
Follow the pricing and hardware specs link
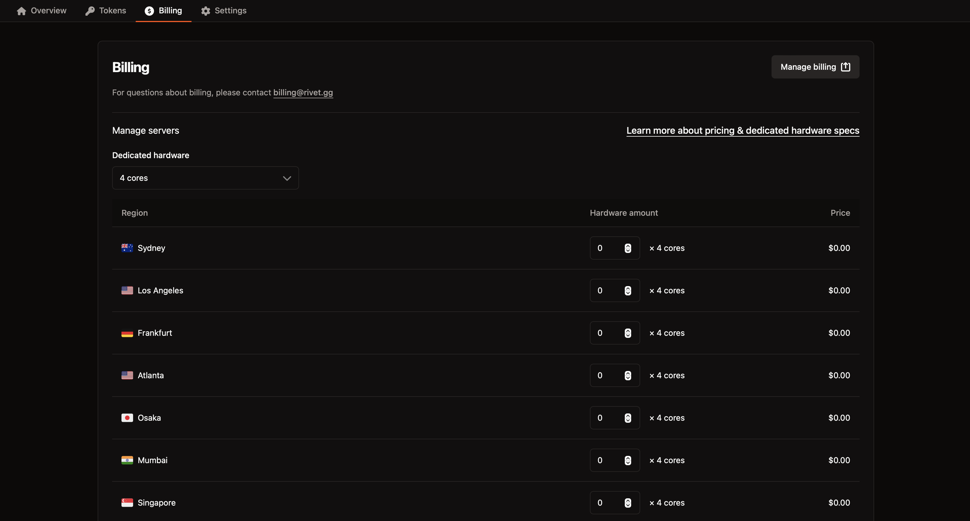[x=742, y=130]
